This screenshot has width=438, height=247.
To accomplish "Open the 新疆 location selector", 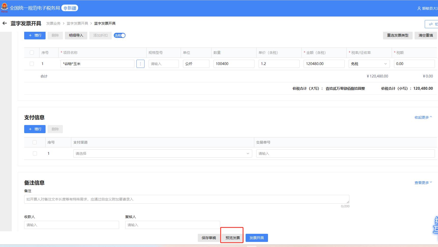I will point(70,8).
